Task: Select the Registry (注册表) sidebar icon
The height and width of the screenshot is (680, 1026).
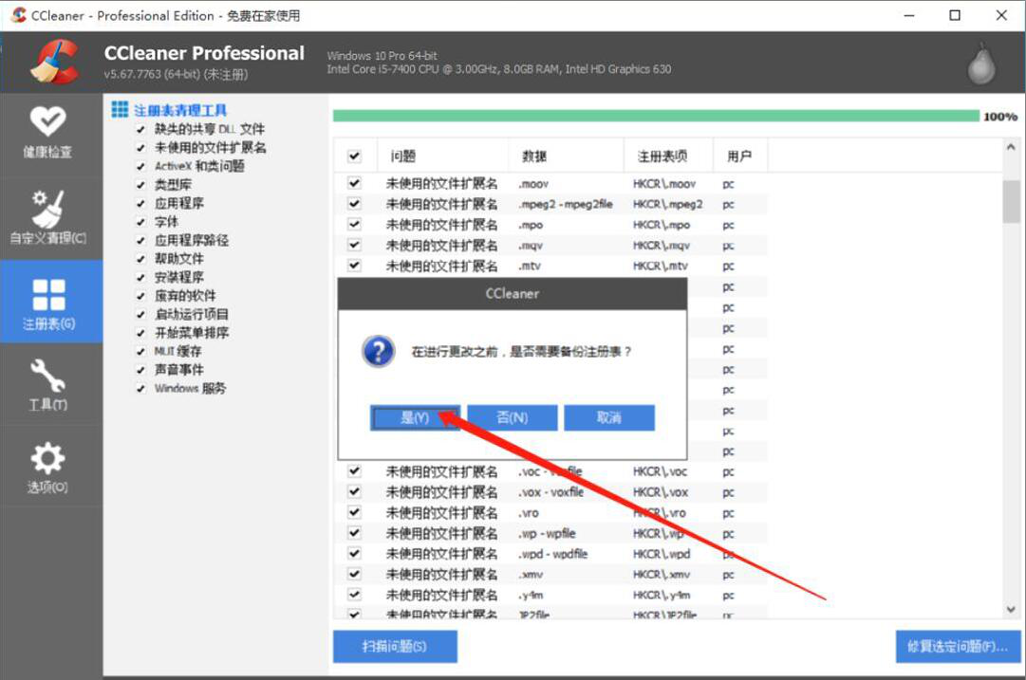Action: point(49,303)
